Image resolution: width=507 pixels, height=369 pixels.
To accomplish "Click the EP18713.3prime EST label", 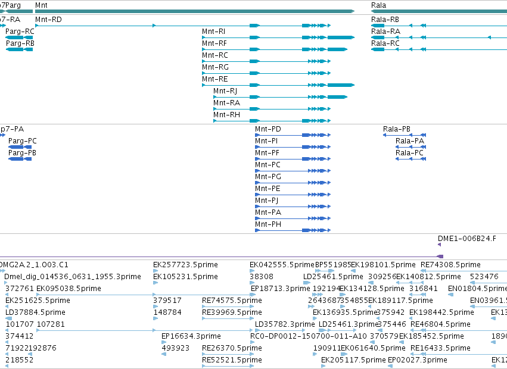I will point(281,289).
